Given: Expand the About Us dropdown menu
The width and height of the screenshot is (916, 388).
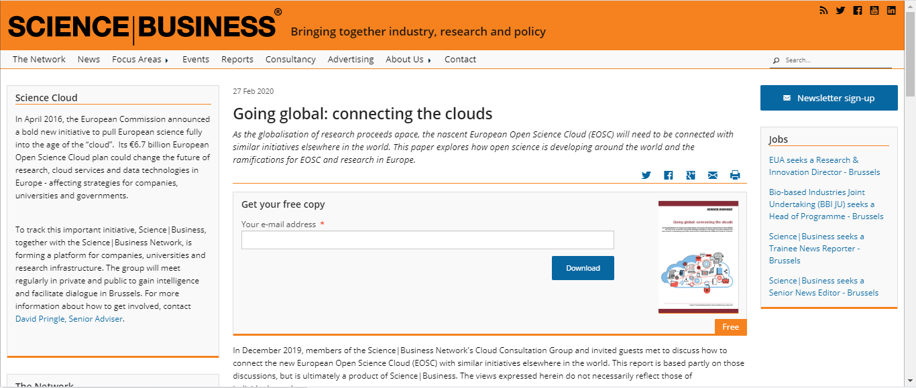Looking at the screenshot, I should pyautogui.click(x=408, y=59).
